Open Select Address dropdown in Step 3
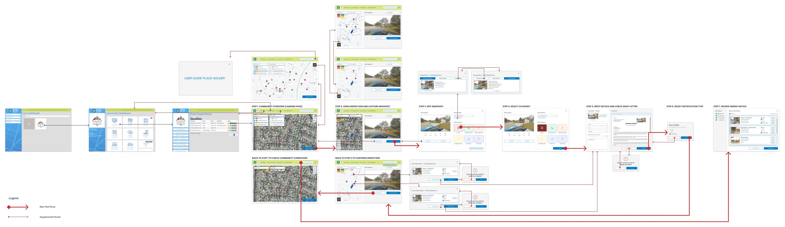This screenshot has height=227, width=785. point(464,116)
